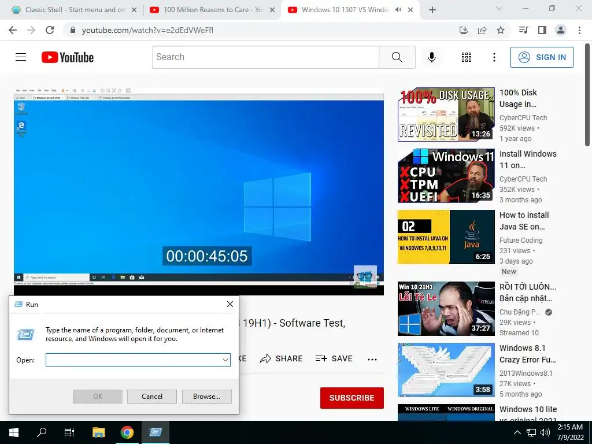The width and height of the screenshot is (592, 444).
Task: Open Windows 8.1 Crazy Error thumbnail
Action: [x=446, y=369]
